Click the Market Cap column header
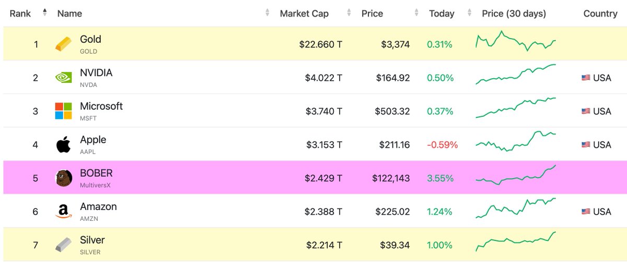The image size is (627, 262). point(304,14)
